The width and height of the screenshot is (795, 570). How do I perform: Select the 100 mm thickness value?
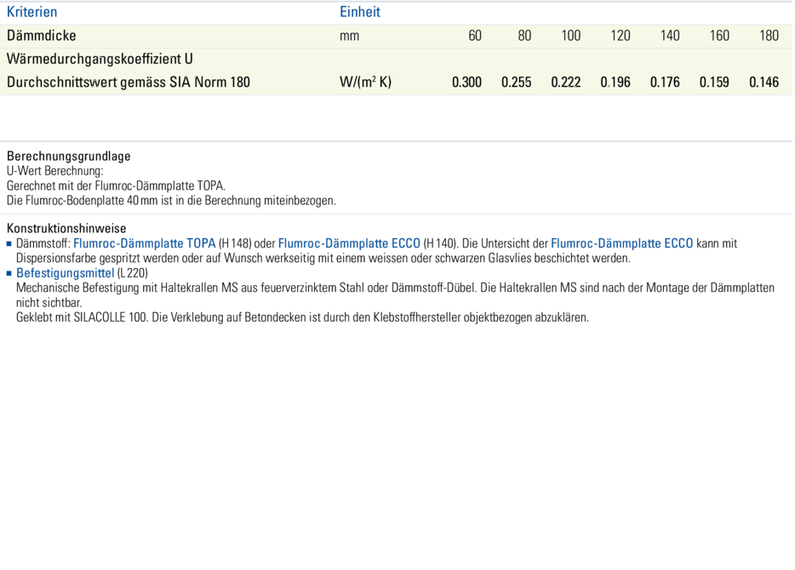(570, 36)
